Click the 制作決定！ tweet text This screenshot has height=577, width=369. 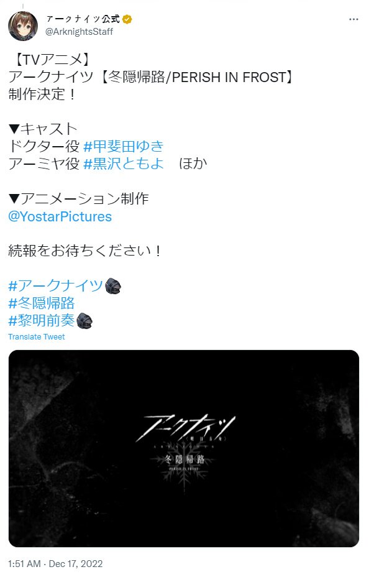click(x=43, y=95)
